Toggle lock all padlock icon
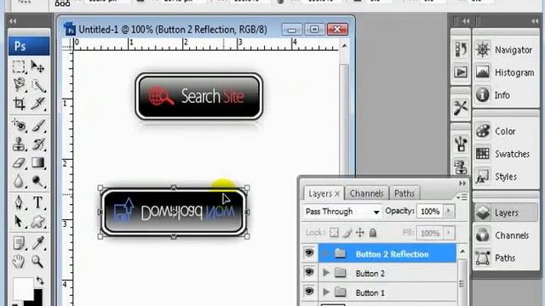545x306 pixels. [x=373, y=233]
